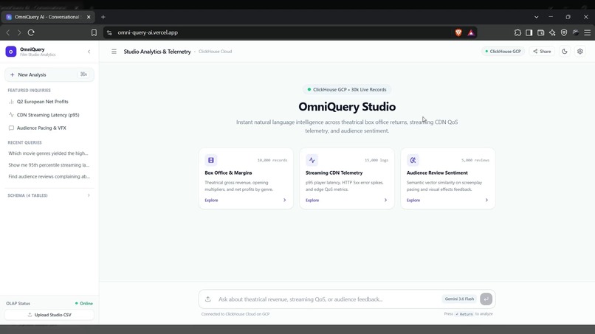The width and height of the screenshot is (595, 334).
Task: Open the browser extensions puzzle icon
Action: tap(517, 32)
